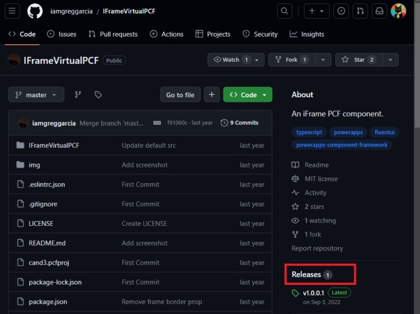Click the Go to file button
The width and height of the screenshot is (420, 314).
(x=180, y=95)
